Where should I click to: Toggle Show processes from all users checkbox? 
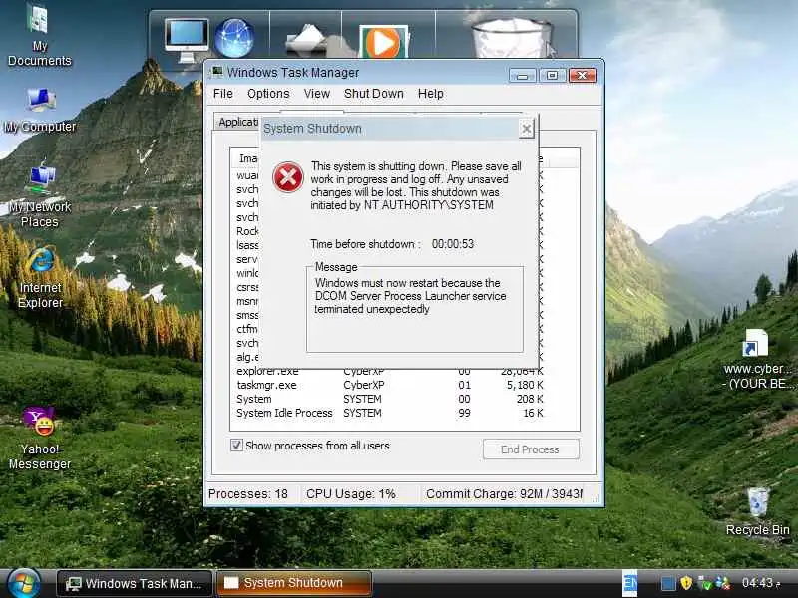click(x=236, y=445)
